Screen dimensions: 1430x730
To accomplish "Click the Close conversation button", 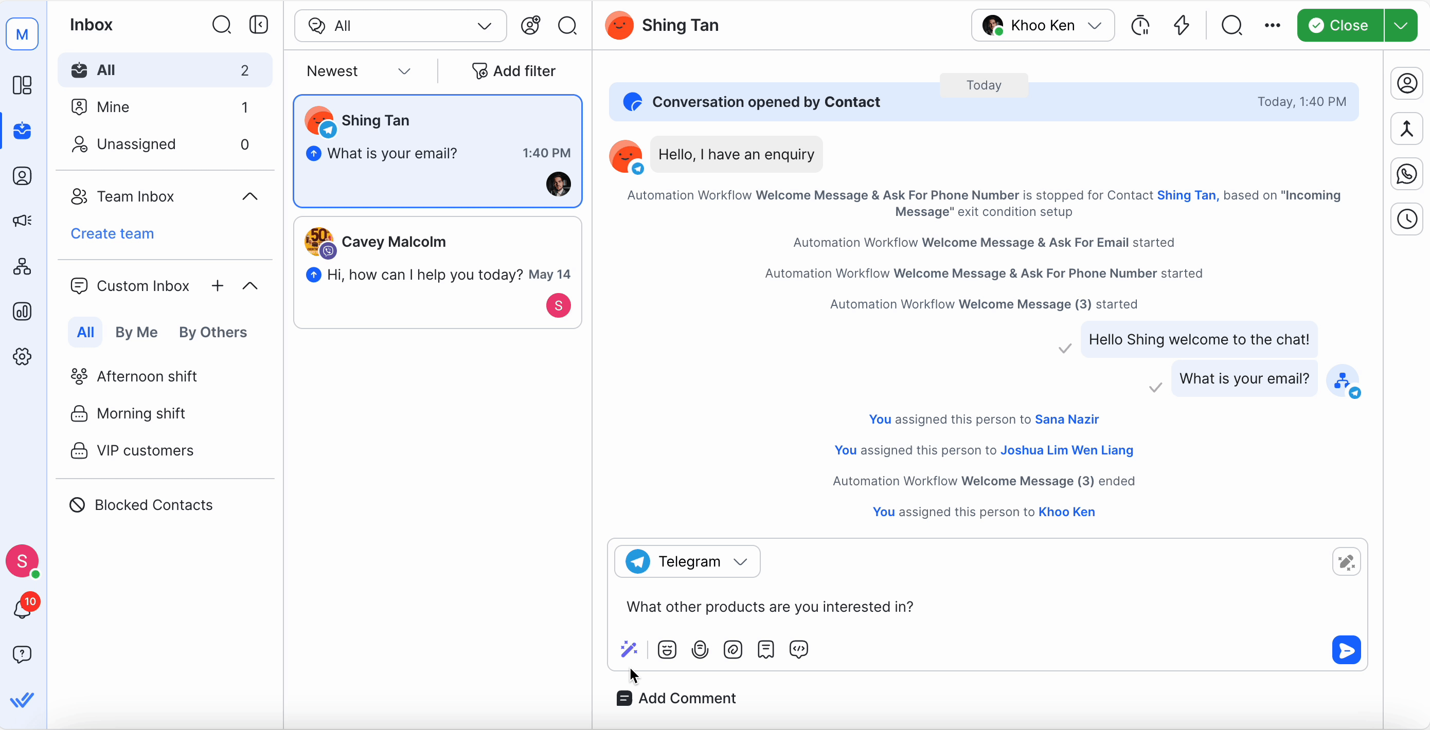I will coord(1340,25).
